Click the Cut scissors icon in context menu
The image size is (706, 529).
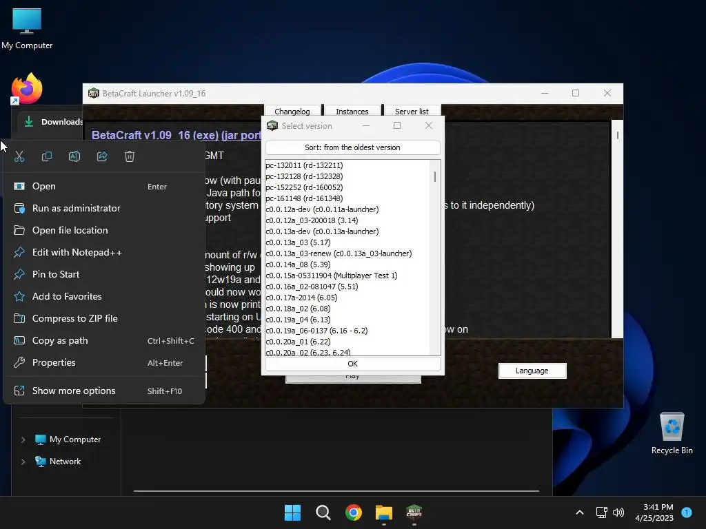(19, 156)
